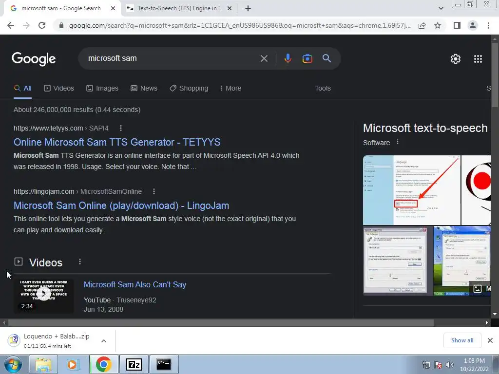Open Windows Explorer from the taskbar
Viewport: 499px width, 374px height.
tap(43, 364)
